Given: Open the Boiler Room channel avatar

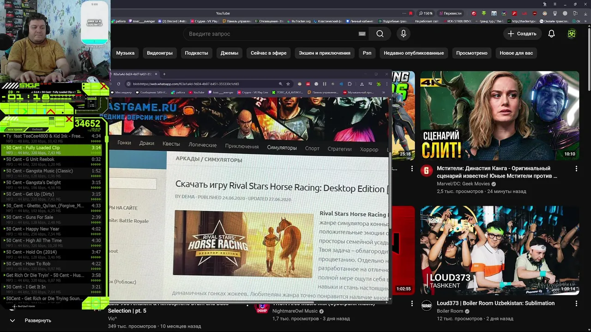Looking at the screenshot, I should [426, 305].
